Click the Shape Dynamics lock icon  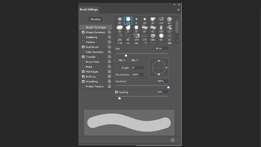[x=110, y=32]
